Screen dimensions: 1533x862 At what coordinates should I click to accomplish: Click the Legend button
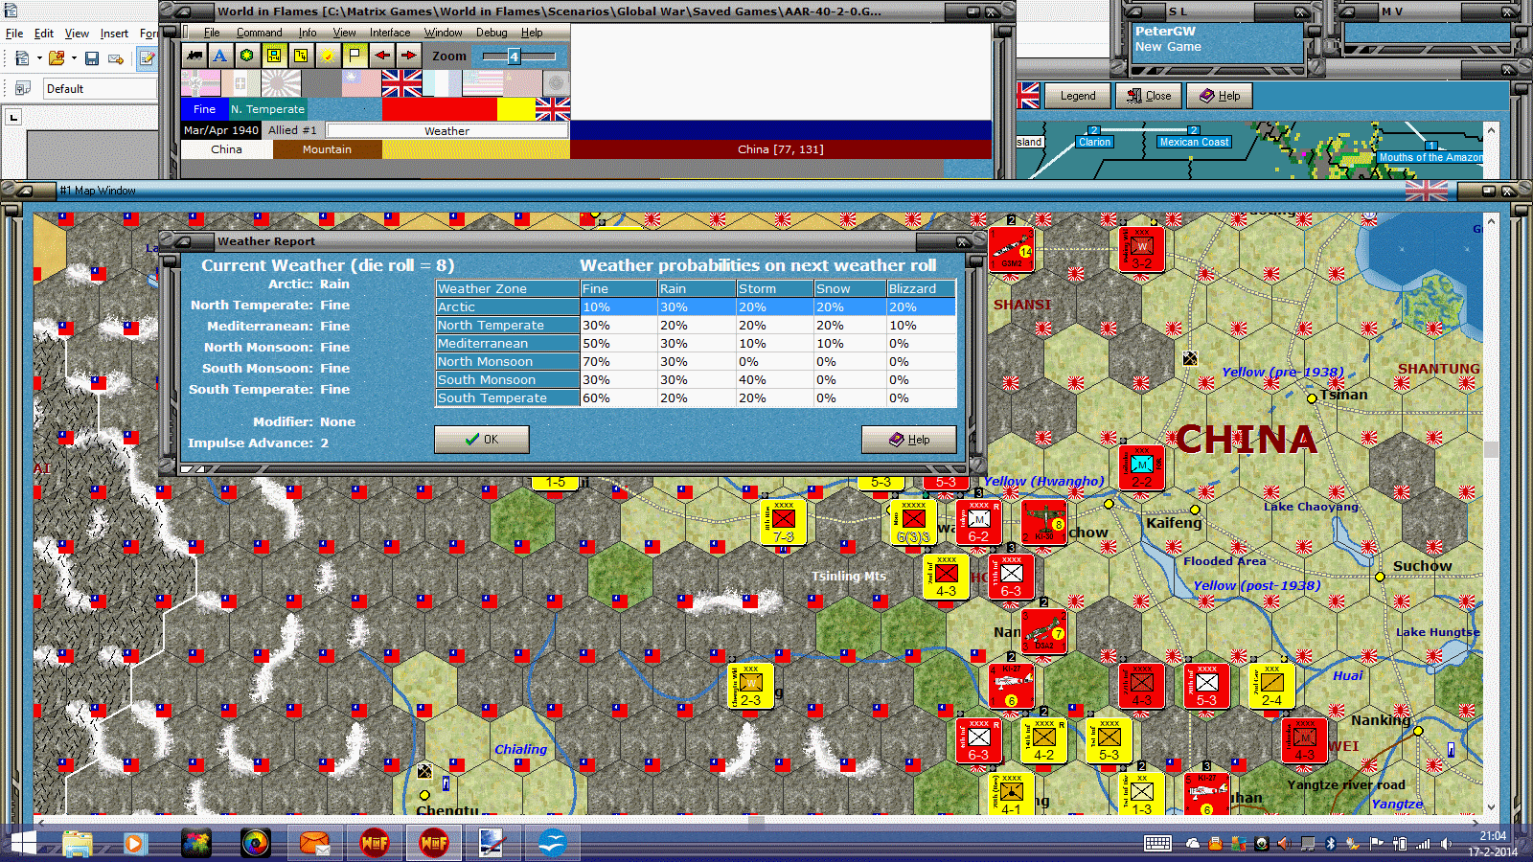tap(1078, 96)
